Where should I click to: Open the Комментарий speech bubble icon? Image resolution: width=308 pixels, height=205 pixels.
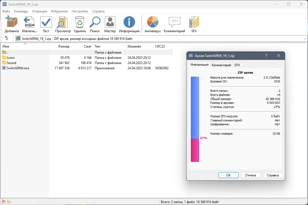click(174, 22)
